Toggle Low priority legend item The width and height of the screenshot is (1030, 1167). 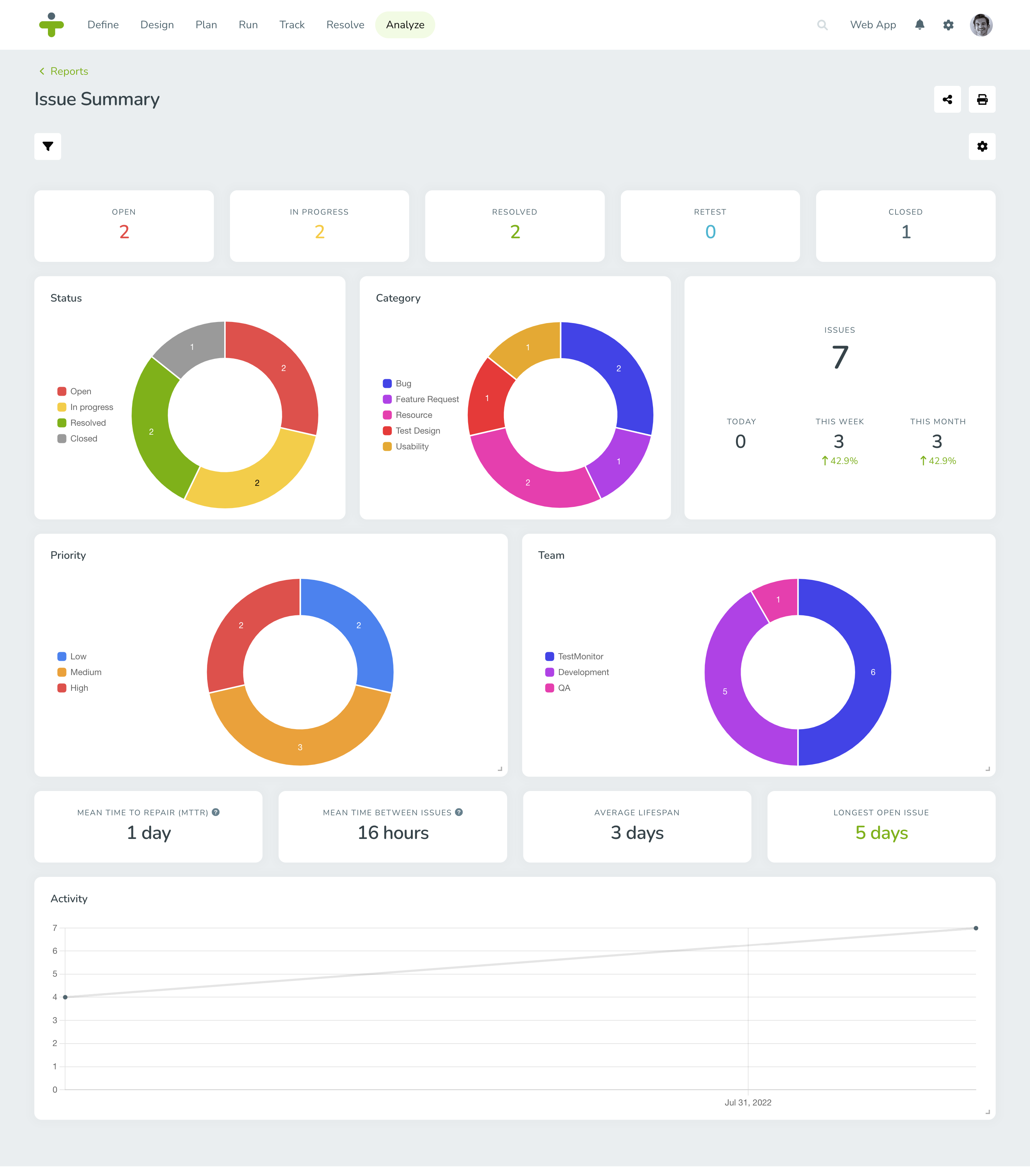tap(72, 656)
